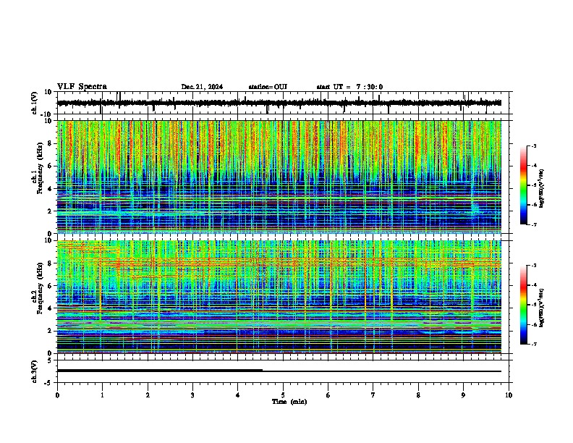
Task: Click time axis tick label '3'
Action: click(192, 395)
